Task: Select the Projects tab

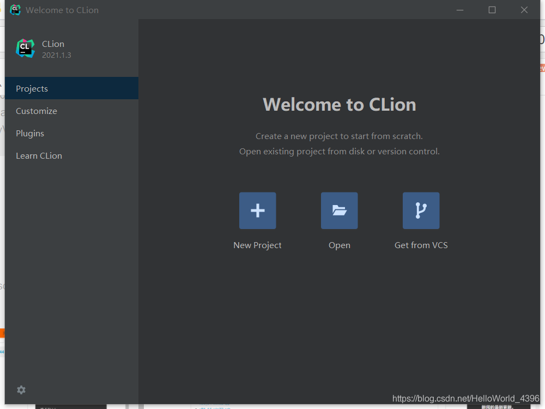Action: tap(71, 88)
